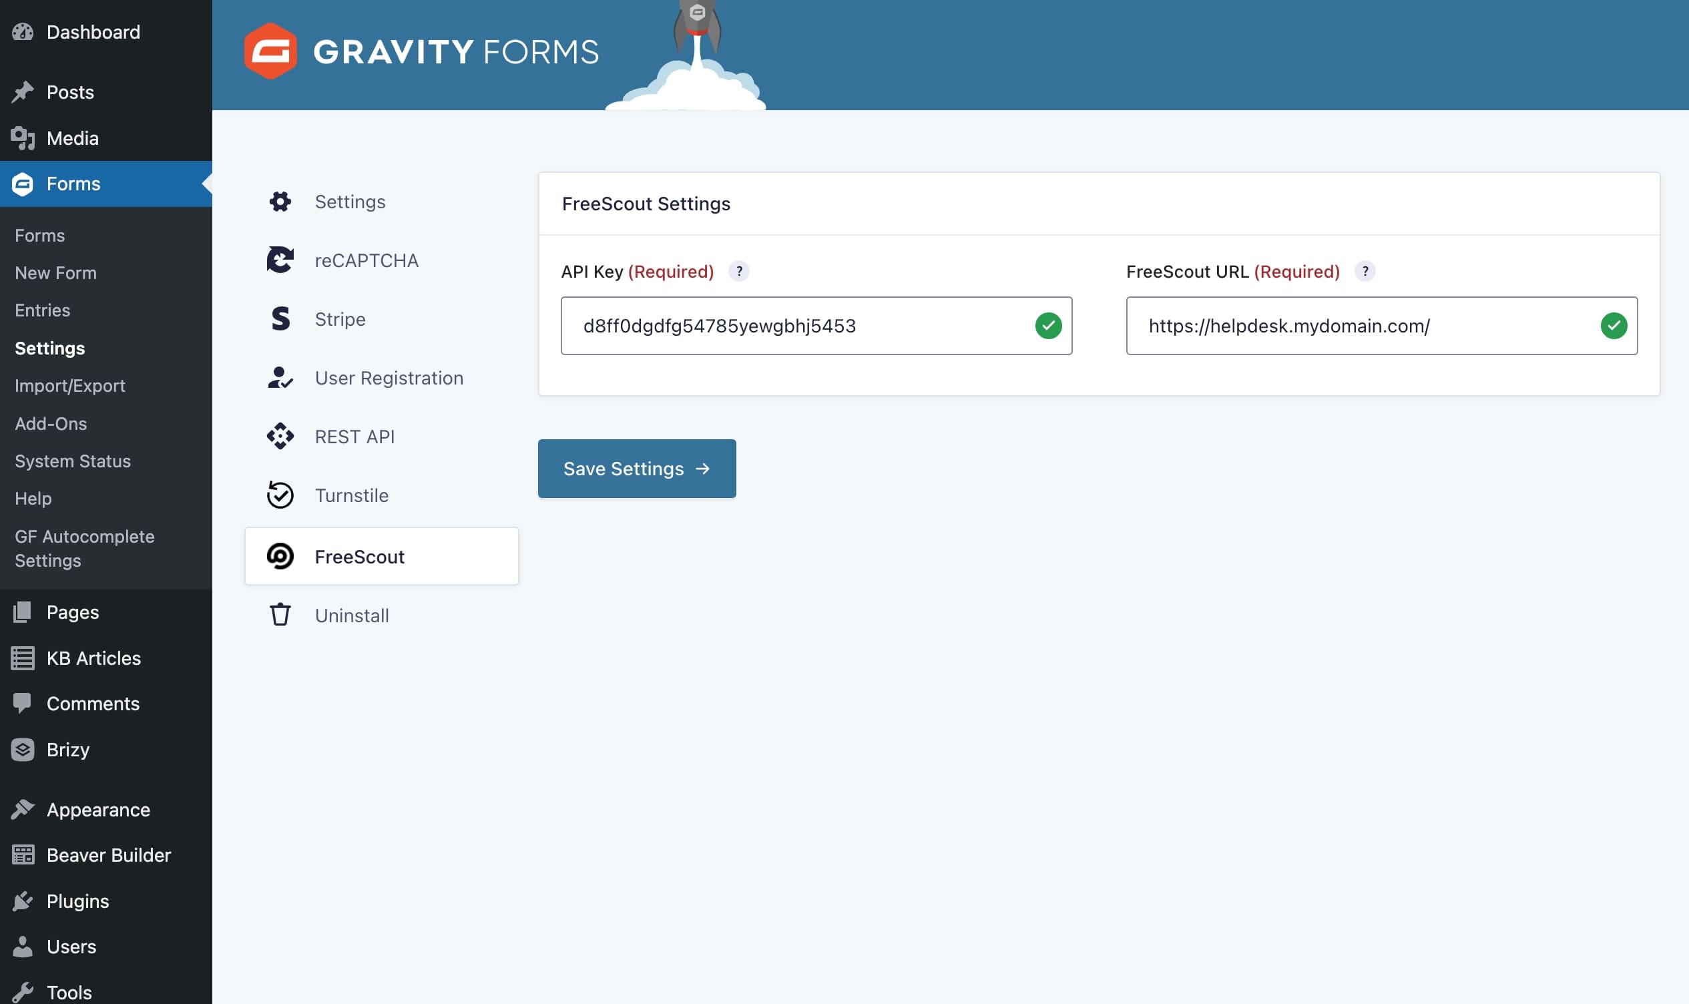Screen dimensions: 1689x1004
Task: Select the FreeScout settings tab
Action: tap(381, 556)
